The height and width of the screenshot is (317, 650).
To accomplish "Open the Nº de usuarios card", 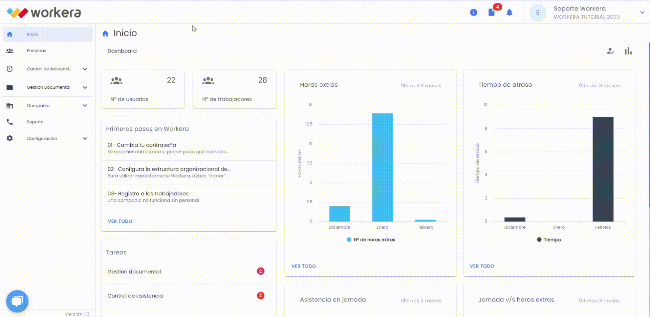I will pyautogui.click(x=143, y=89).
